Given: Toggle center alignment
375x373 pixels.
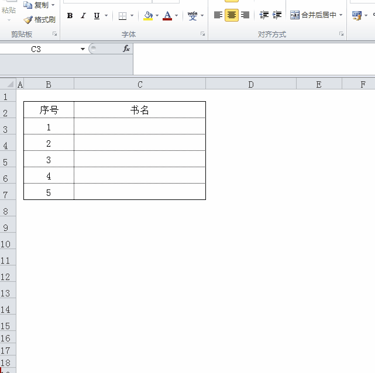Looking at the screenshot, I should click(232, 15).
